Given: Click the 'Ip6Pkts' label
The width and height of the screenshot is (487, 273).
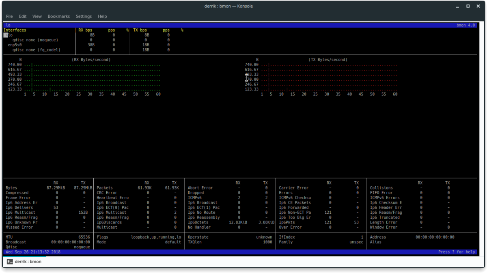Looking at the screenshot, I should tap(287, 222).
